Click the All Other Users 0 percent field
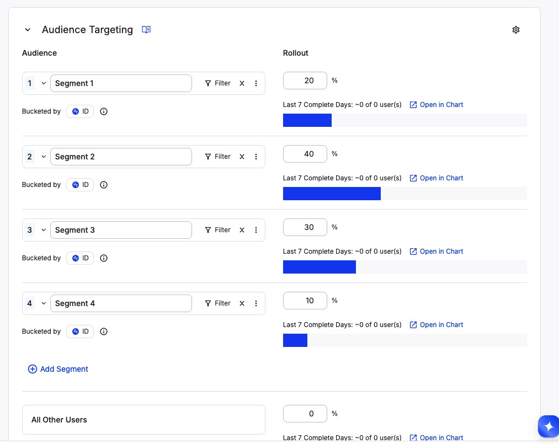Screen dimensions: 559x444 pyautogui.click(x=305, y=414)
